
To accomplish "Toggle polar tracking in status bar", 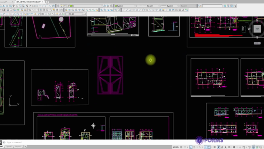I will (x=194, y=147).
